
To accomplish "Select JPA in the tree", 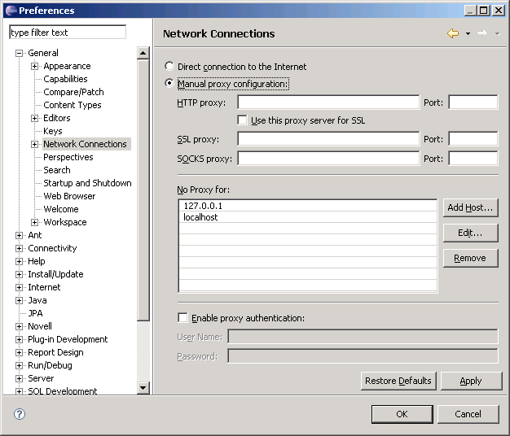I will click(36, 313).
